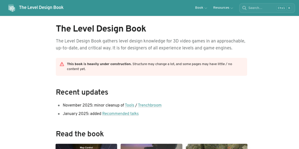
Task: Expand the chevron next to Resources
Action: point(232,8)
